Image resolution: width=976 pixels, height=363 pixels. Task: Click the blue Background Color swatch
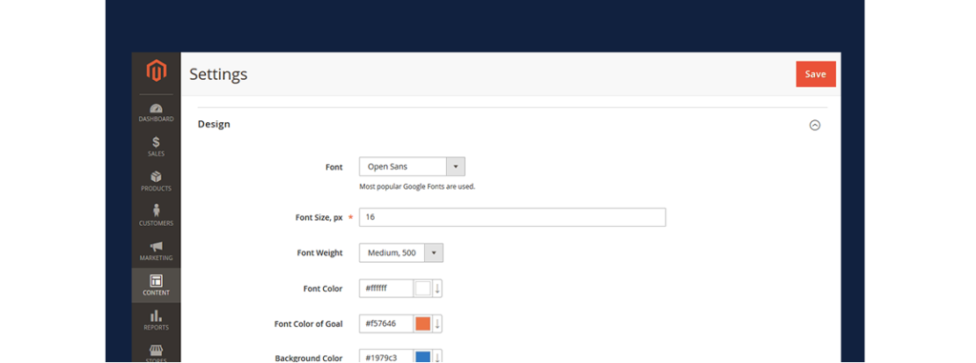tap(422, 356)
